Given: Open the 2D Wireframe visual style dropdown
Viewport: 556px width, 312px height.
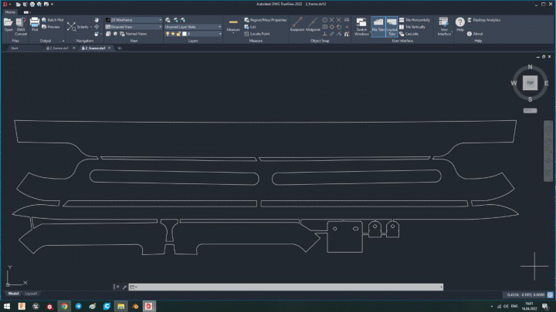Looking at the screenshot, I should 134,20.
